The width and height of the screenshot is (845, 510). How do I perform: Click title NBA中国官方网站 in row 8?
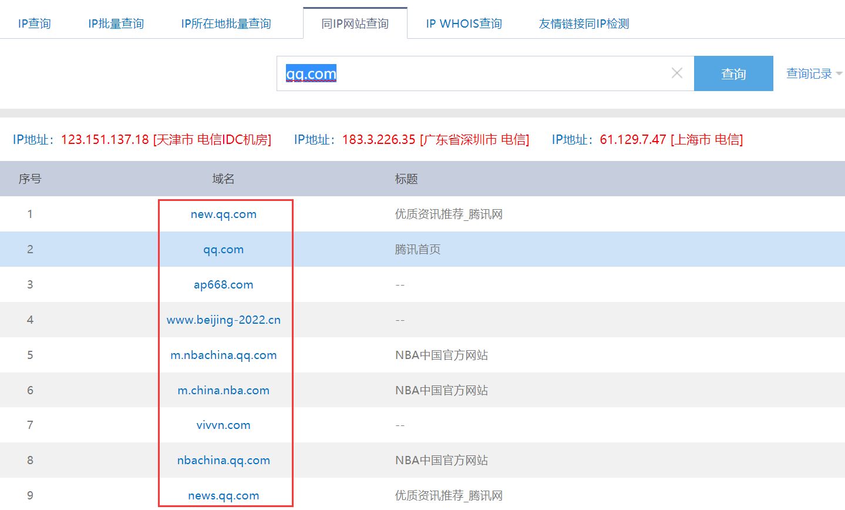point(442,460)
